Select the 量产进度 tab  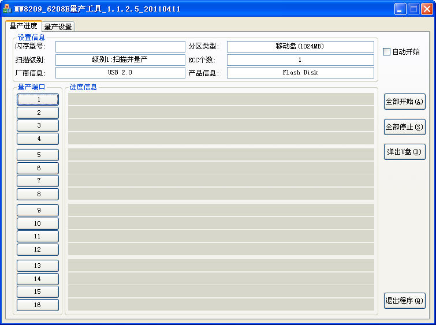(x=23, y=26)
